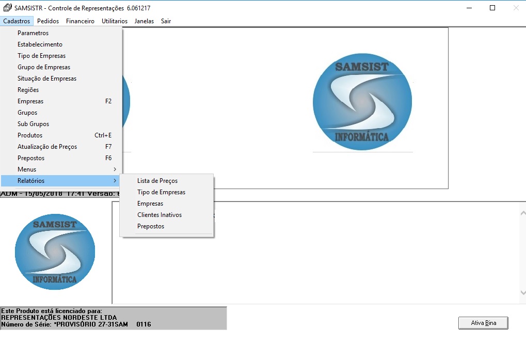Open Prepostos F6 in Cadastros menu
Viewport: 526px width, 358px height.
pos(61,158)
